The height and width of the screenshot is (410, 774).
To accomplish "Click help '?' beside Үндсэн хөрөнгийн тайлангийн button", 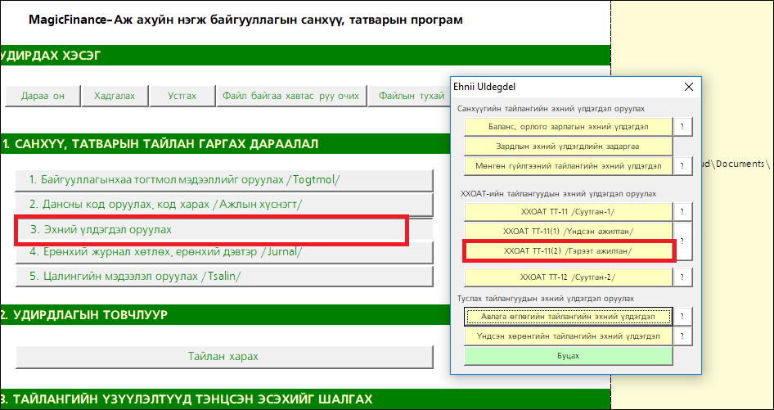I will 682,336.
